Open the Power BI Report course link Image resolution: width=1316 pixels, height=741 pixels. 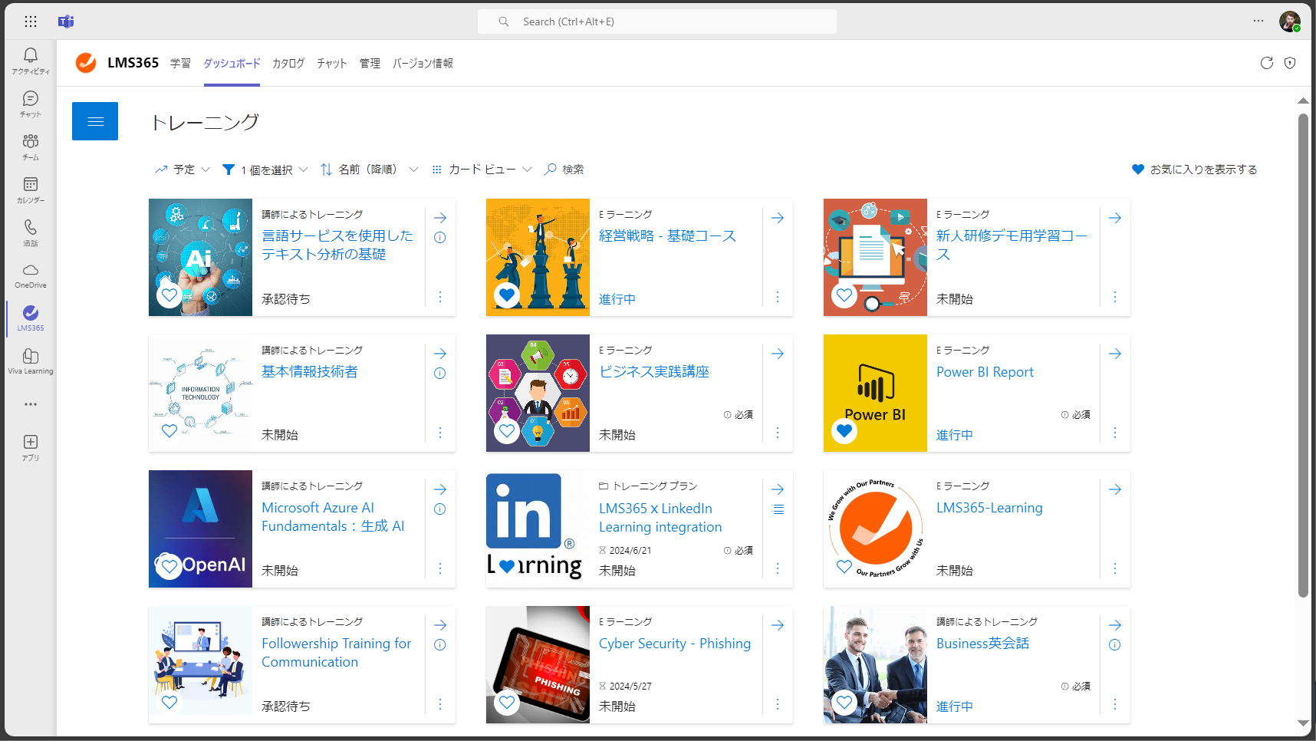coord(985,372)
